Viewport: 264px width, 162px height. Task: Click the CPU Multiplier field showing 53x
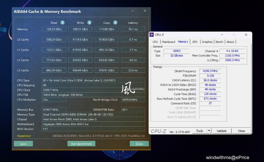pos(54,99)
